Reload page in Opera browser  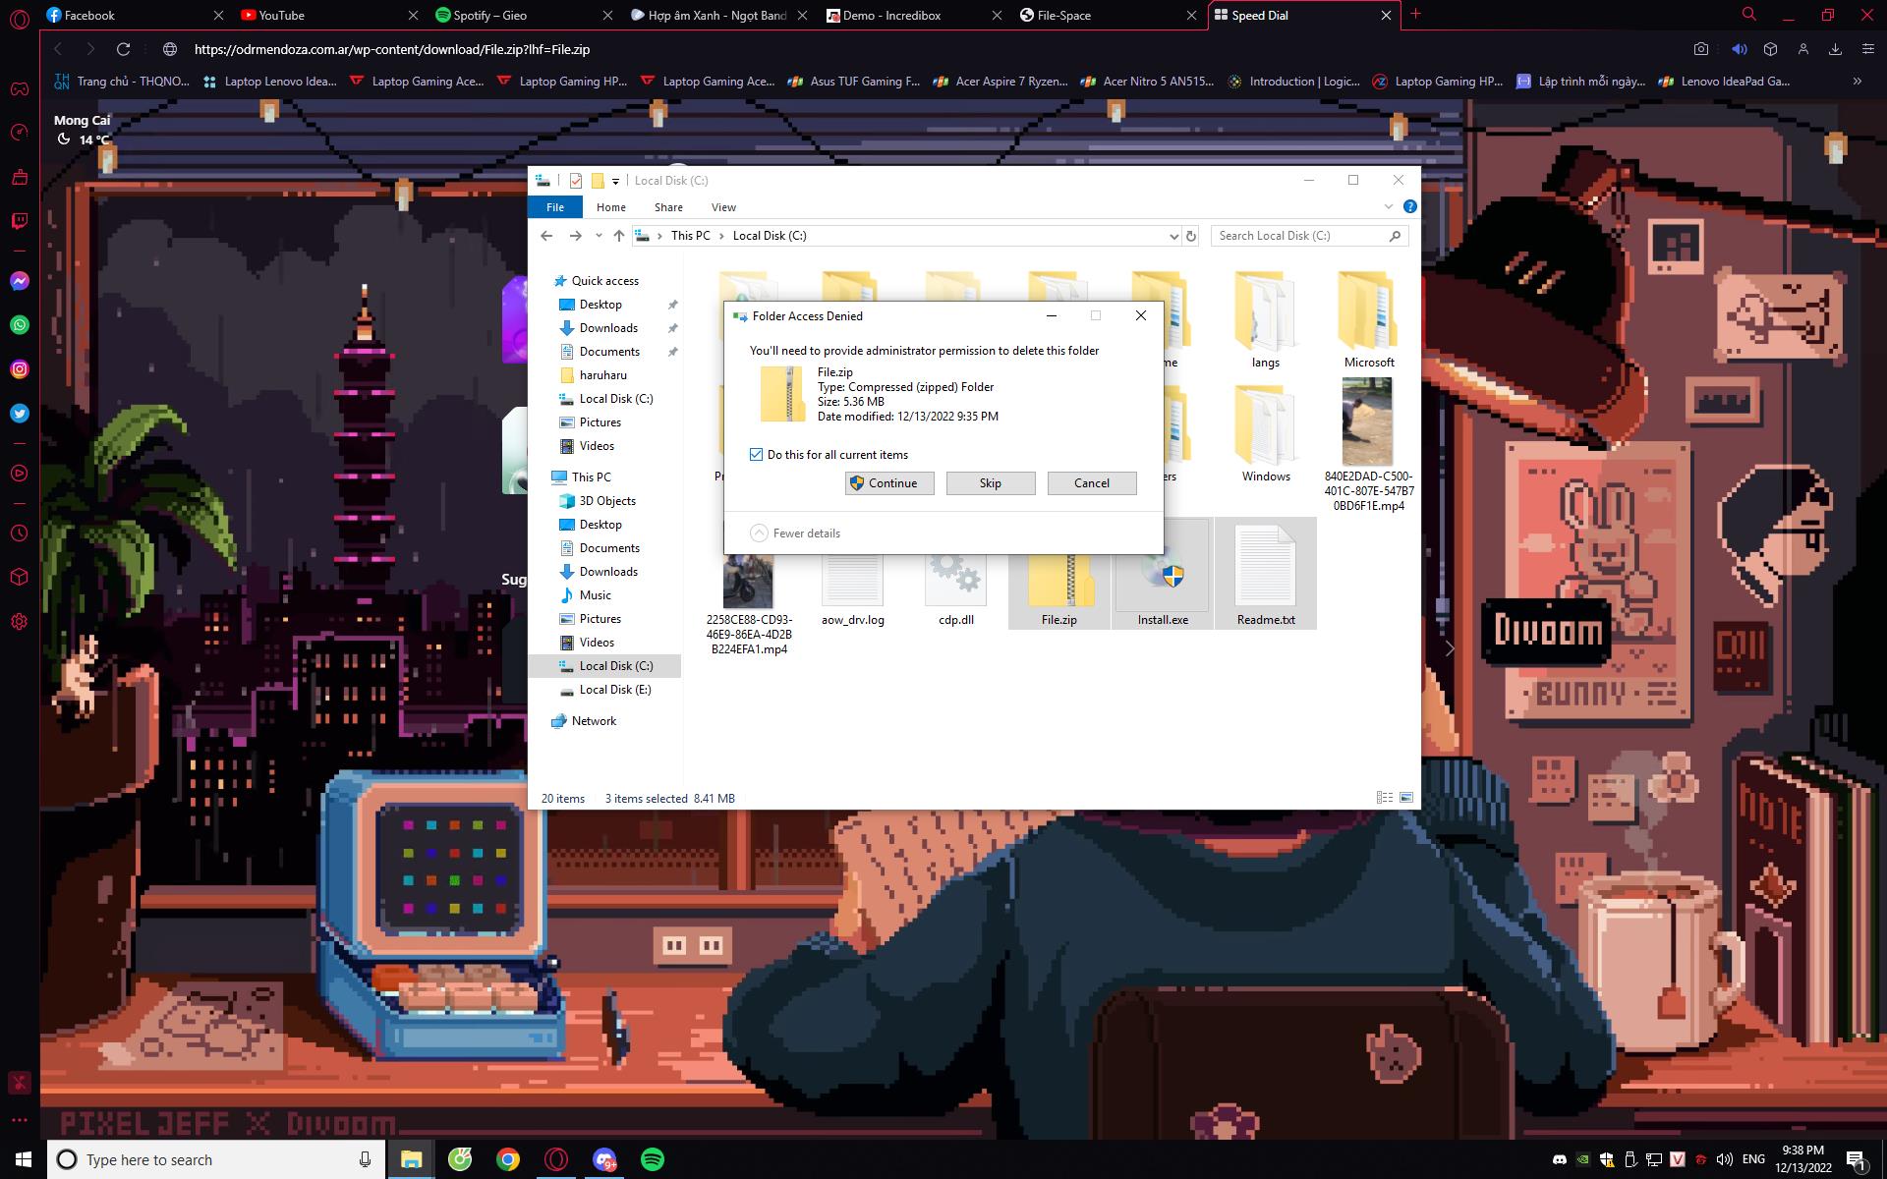click(123, 49)
